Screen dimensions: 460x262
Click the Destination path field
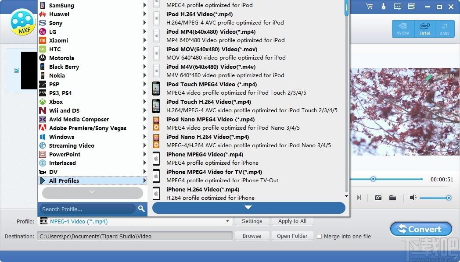pos(135,236)
